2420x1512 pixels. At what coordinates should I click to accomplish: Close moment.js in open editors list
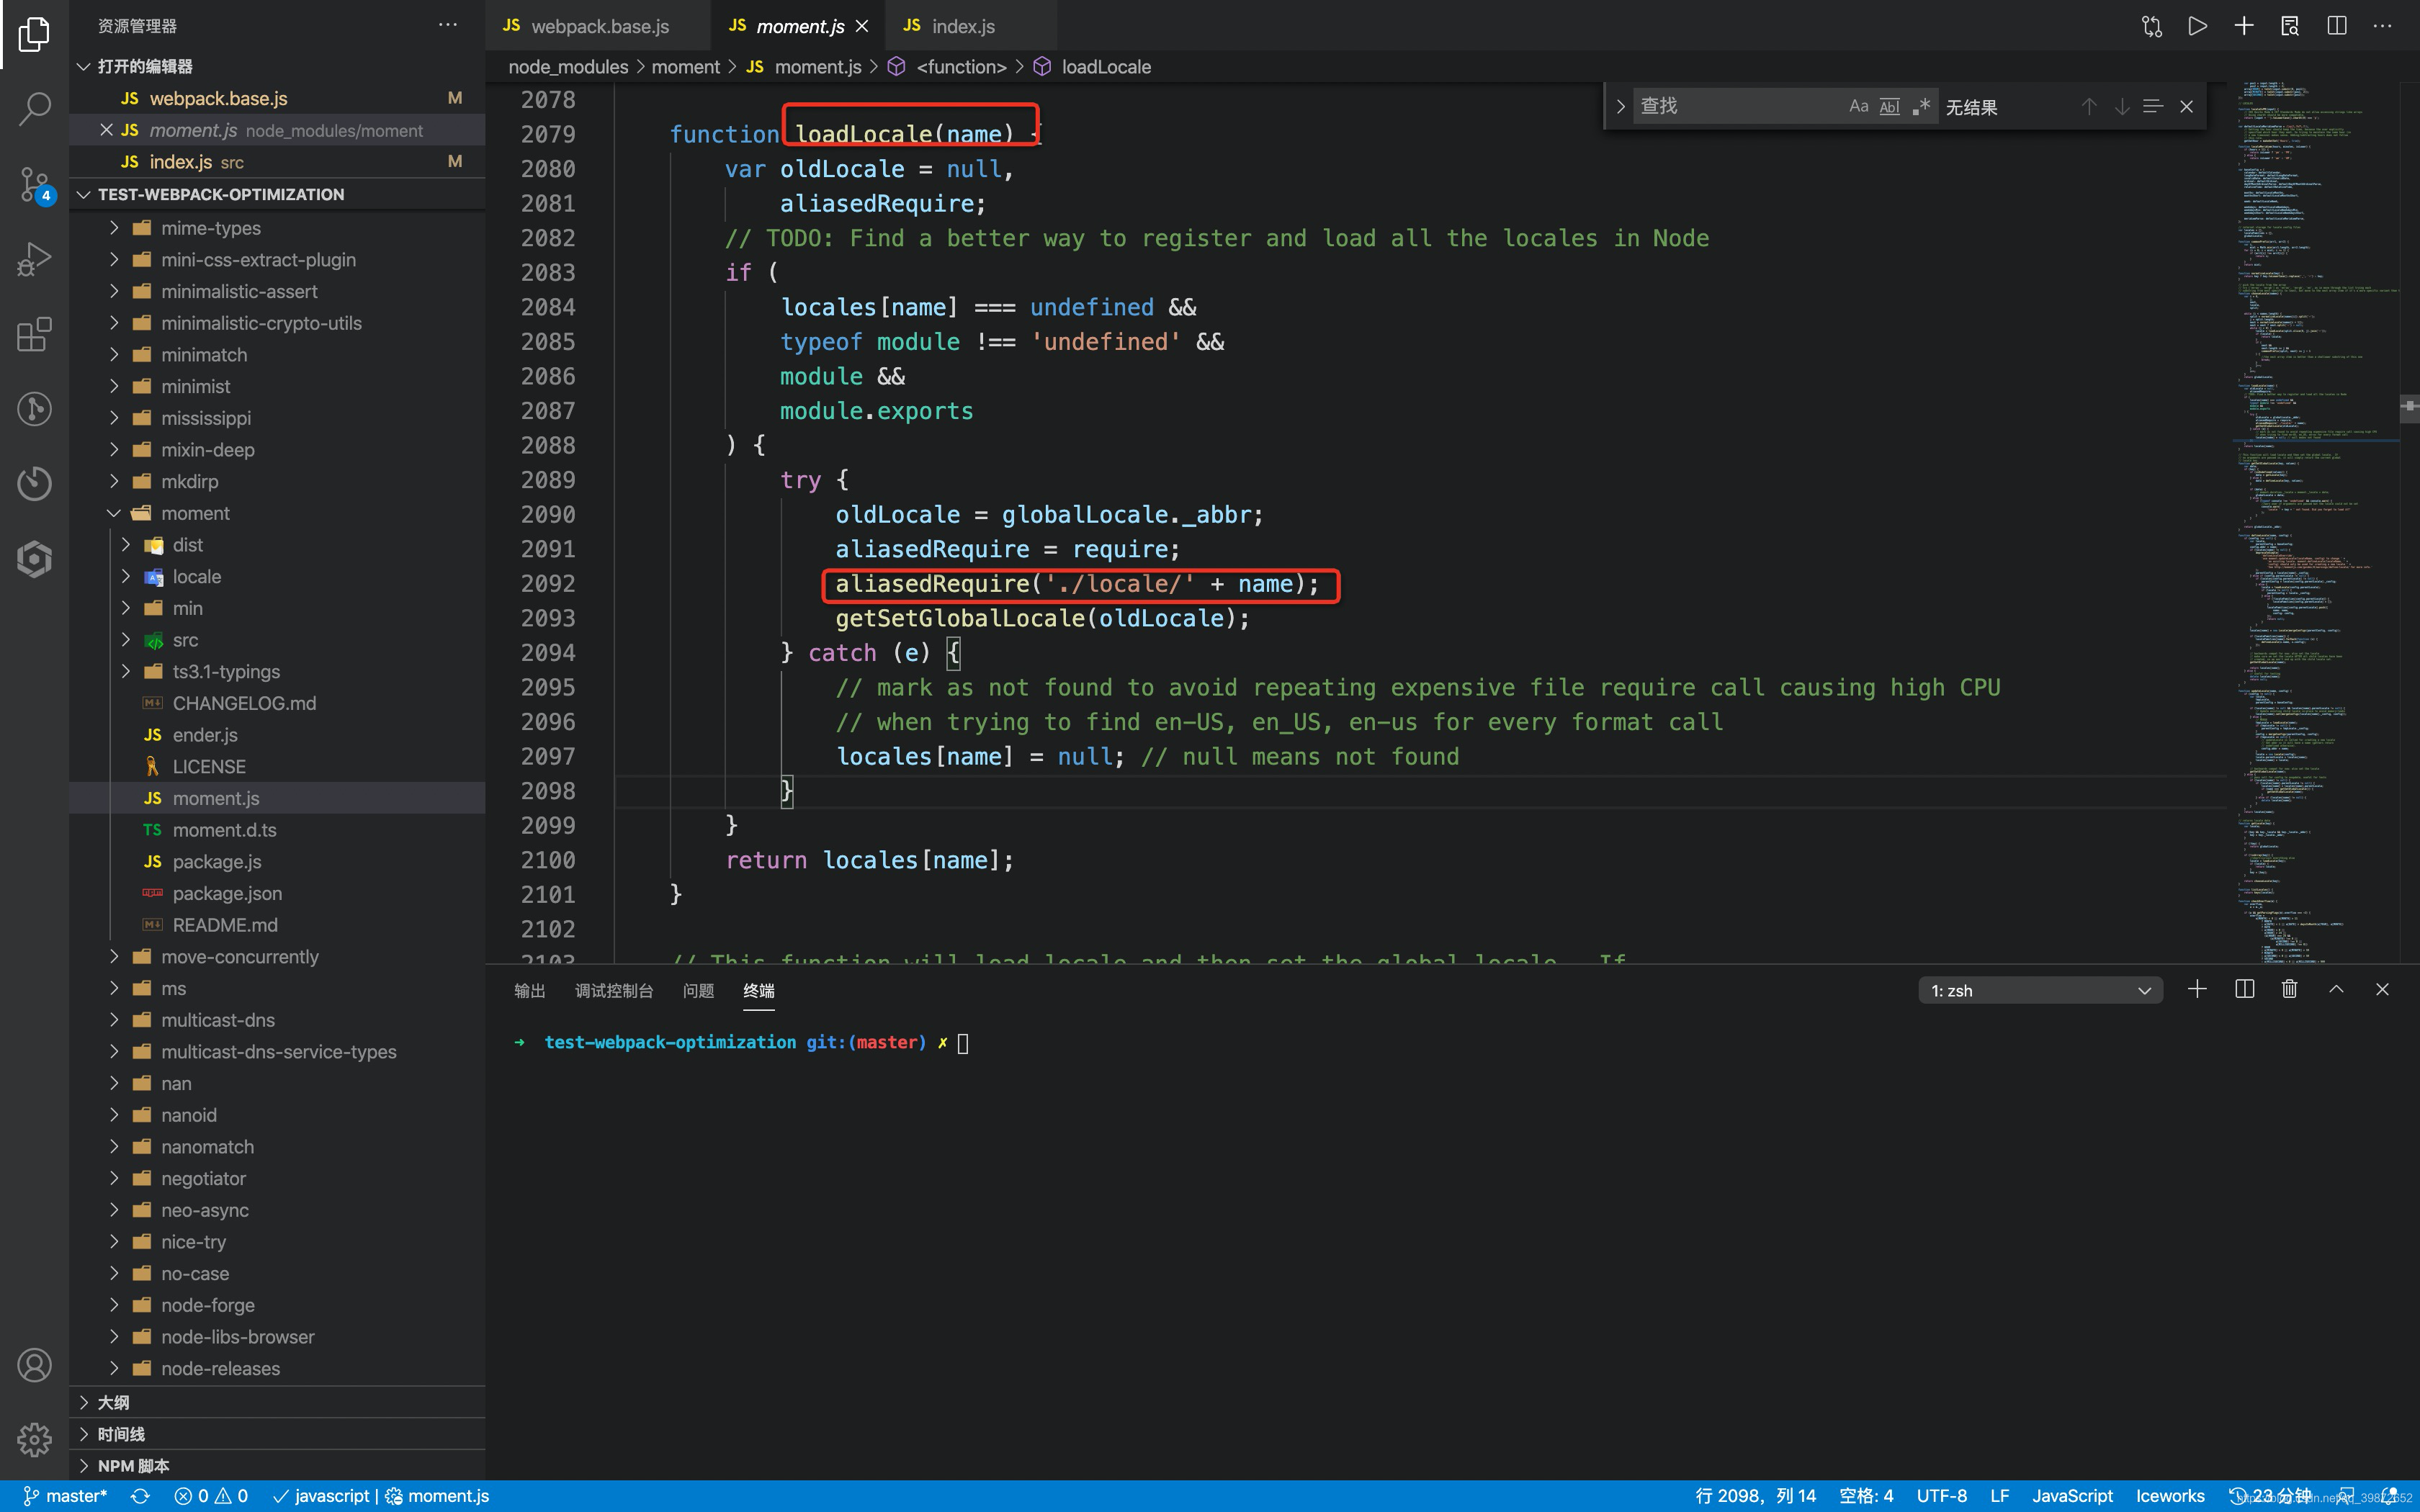106,130
